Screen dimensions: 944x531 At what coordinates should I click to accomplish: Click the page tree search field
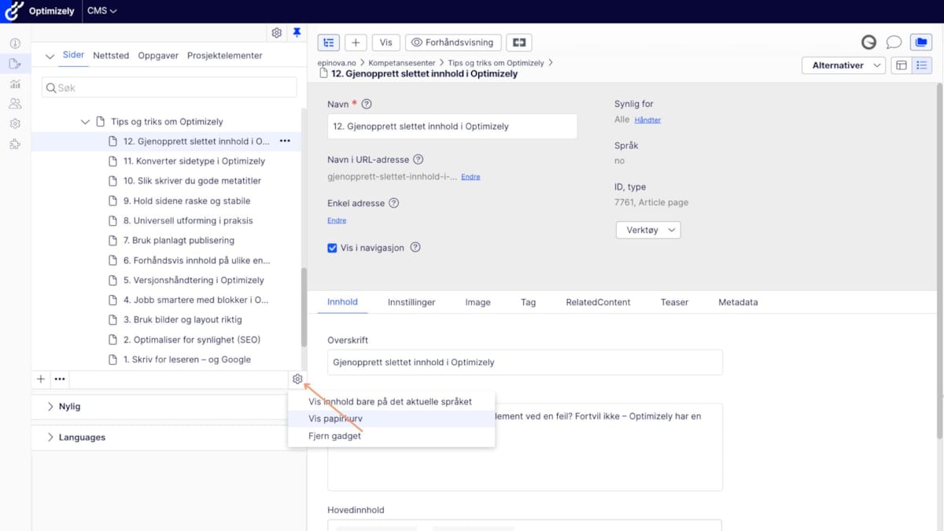pos(169,88)
